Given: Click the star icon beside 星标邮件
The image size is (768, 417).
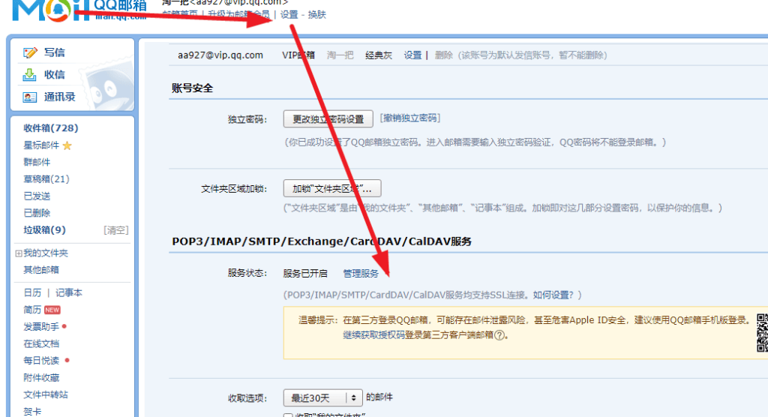Looking at the screenshot, I should pyautogui.click(x=67, y=145).
